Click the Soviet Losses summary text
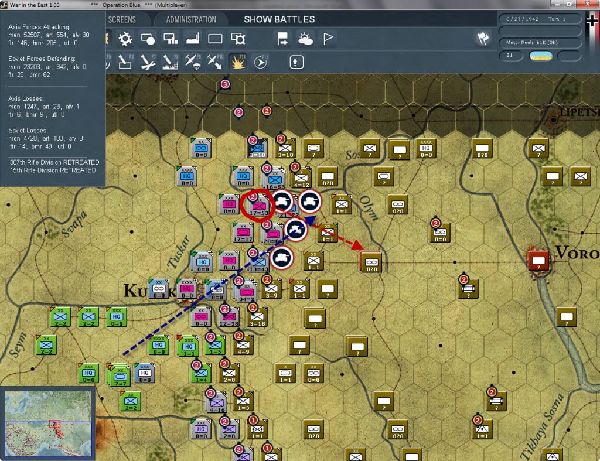 [x=46, y=138]
